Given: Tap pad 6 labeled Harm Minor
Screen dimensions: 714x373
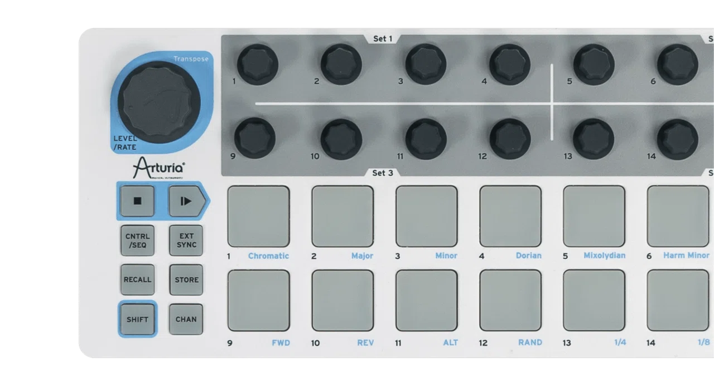Looking at the screenshot, I should tap(678, 217).
